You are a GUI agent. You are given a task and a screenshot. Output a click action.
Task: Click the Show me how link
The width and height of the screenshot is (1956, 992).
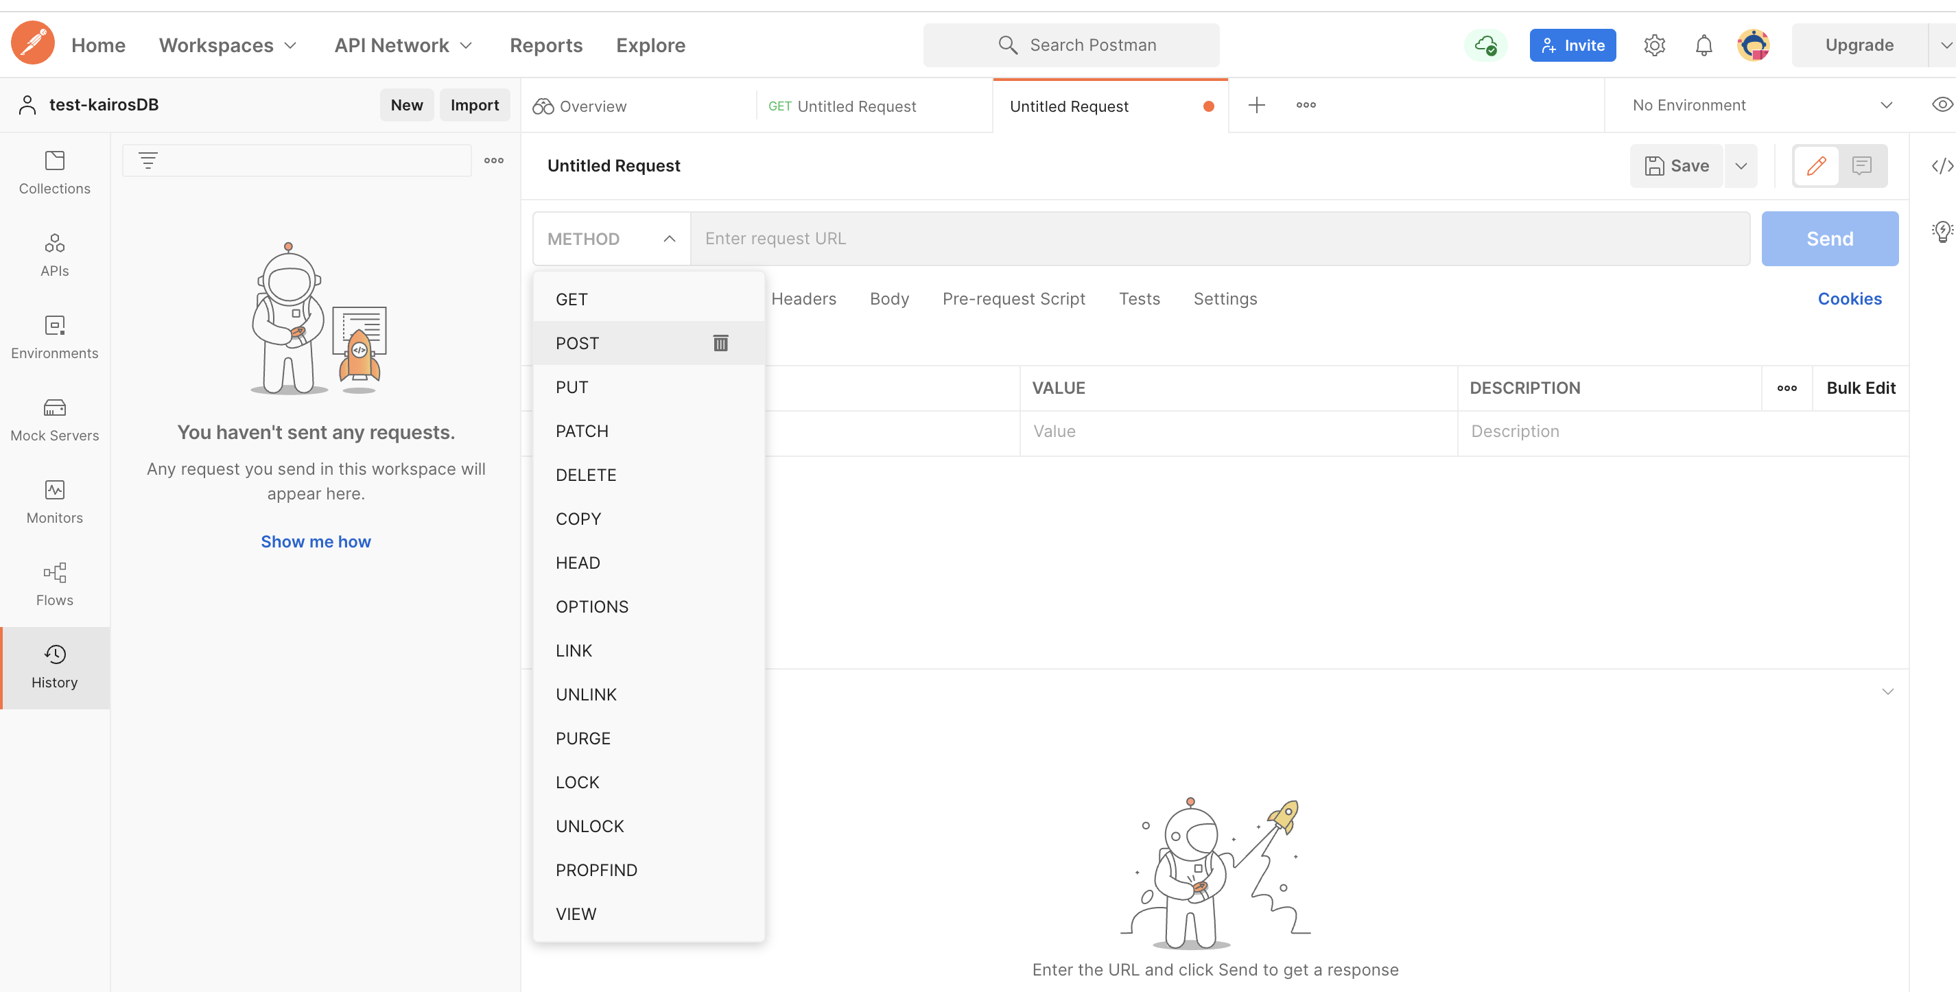[316, 541]
